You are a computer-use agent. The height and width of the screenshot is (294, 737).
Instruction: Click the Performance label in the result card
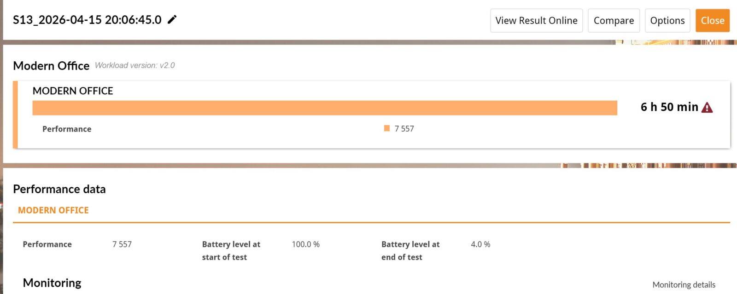point(67,129)
